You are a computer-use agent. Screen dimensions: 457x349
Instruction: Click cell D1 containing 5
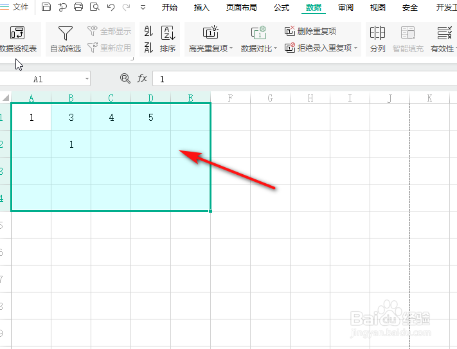pyautogui.click(x=150, y=117)
